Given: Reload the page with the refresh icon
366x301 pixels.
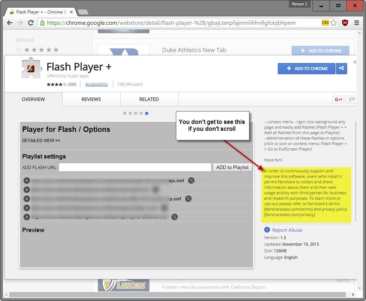Looking at the screenshot, I should point(31,23).
